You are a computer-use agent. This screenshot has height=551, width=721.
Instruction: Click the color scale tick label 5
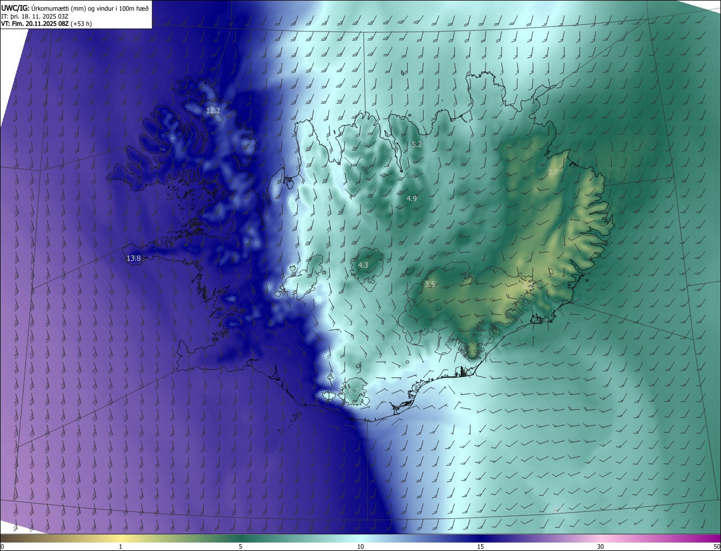click(x=241, y=546)
